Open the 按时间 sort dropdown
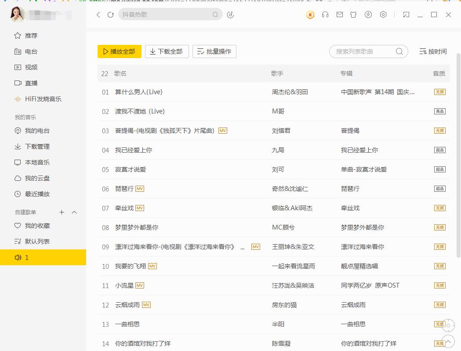 tap(433, 51)
